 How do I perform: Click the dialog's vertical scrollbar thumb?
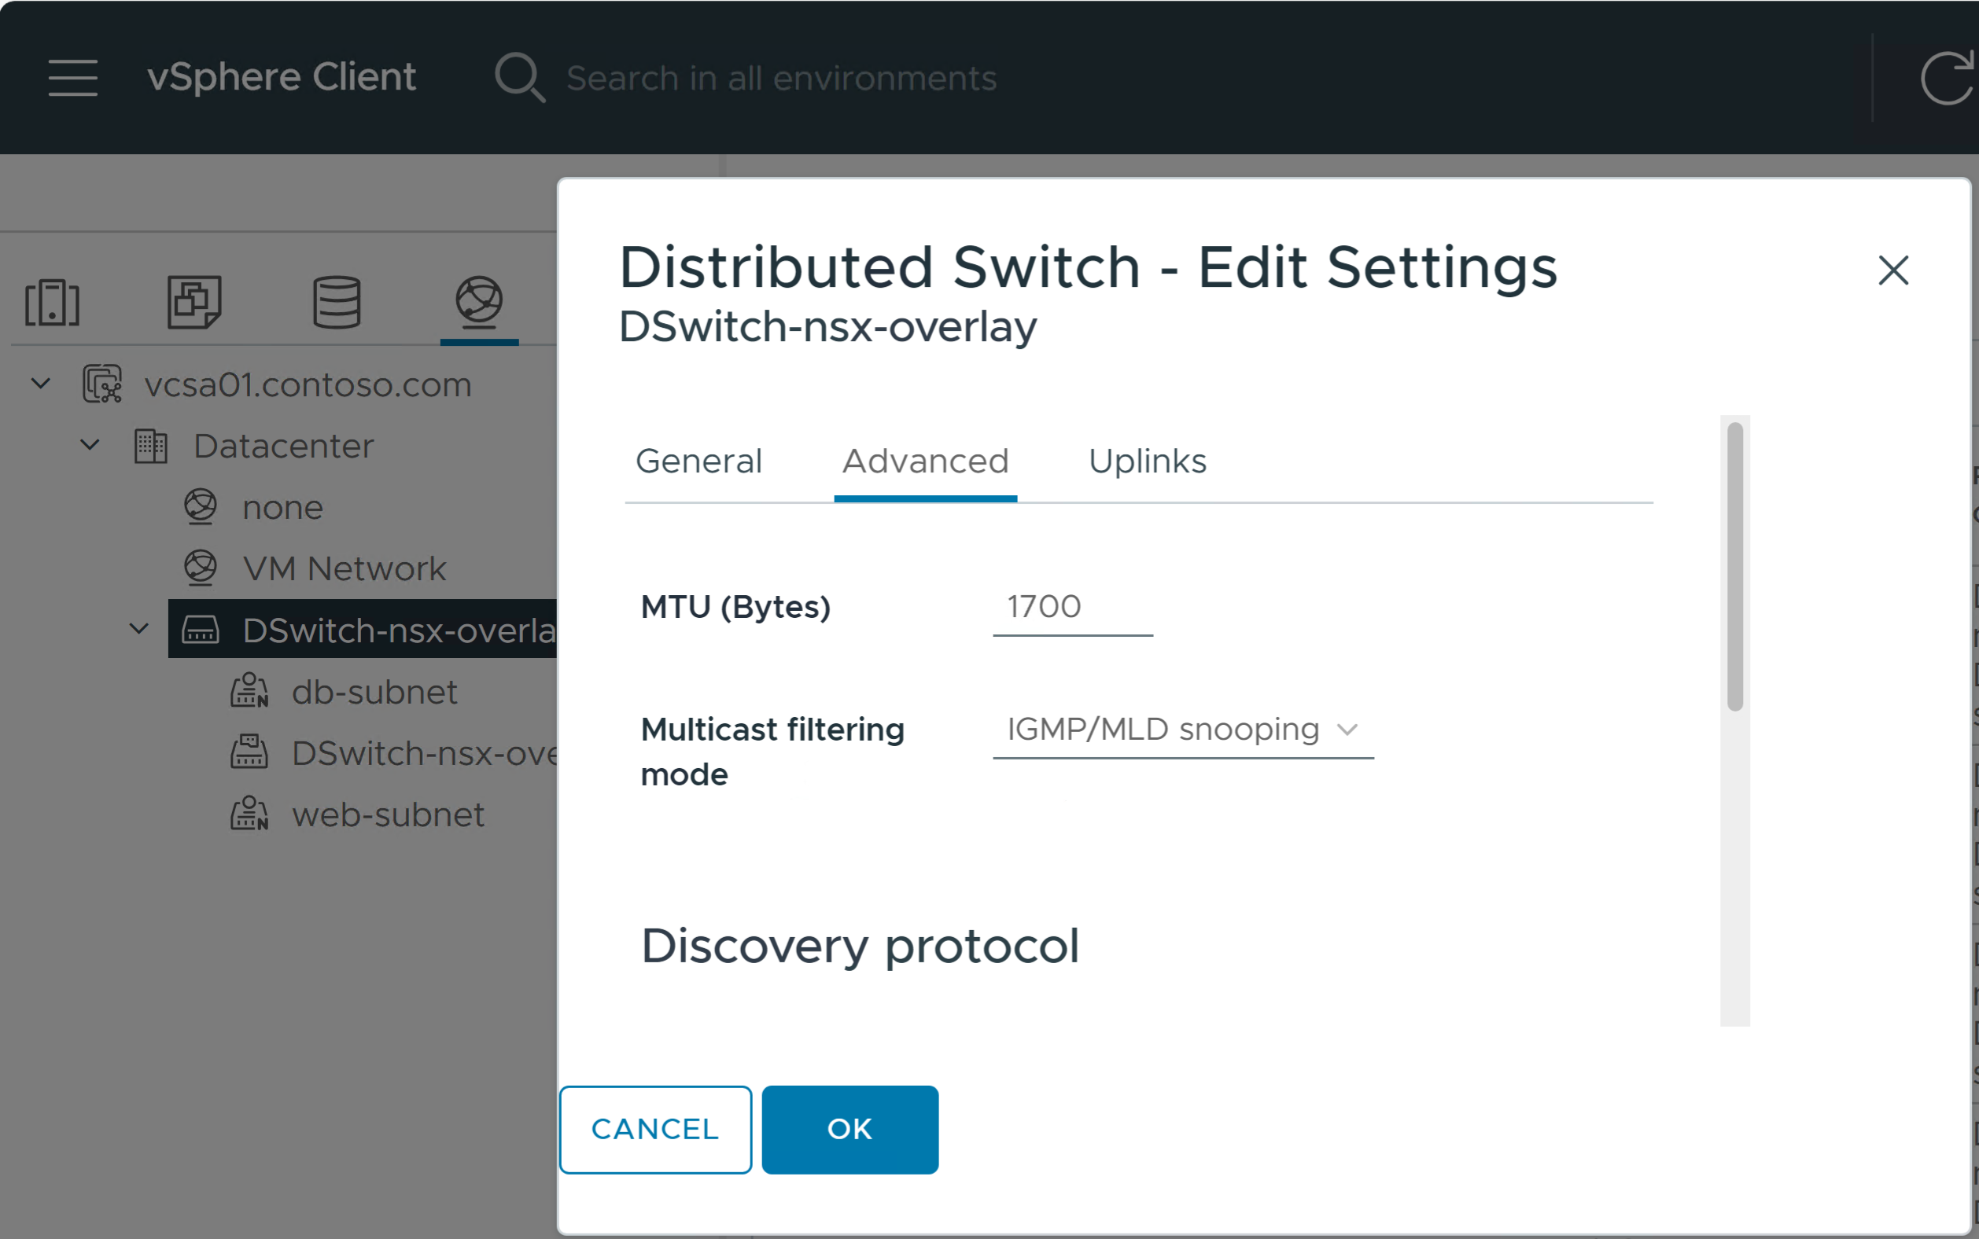(x=1734, y=565)
